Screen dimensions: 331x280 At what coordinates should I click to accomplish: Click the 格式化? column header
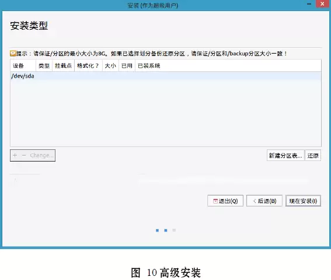pyautogui.click(x=88, y=65)
